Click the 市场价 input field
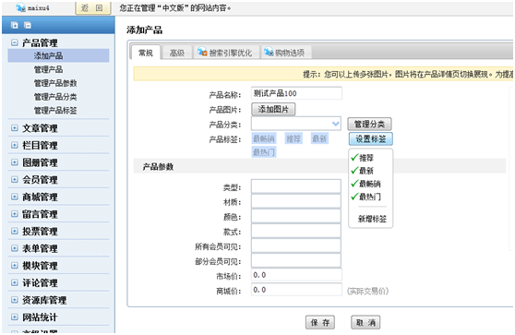 coord(296,275)
